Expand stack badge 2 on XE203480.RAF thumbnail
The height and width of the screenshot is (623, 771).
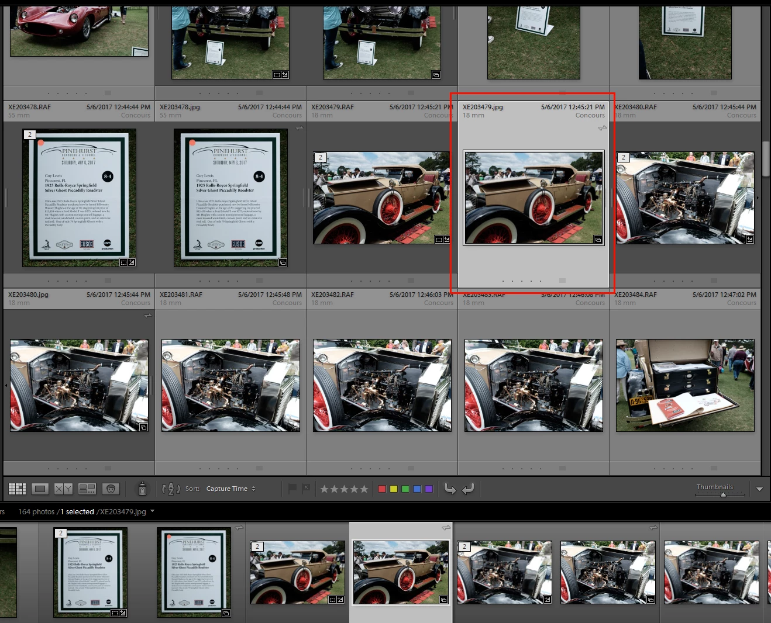(x=624, y=157)
